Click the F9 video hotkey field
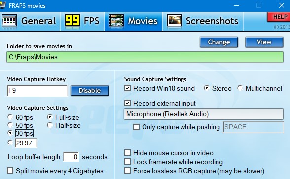Screen dimensions: 290x179 tap(37, 91)
